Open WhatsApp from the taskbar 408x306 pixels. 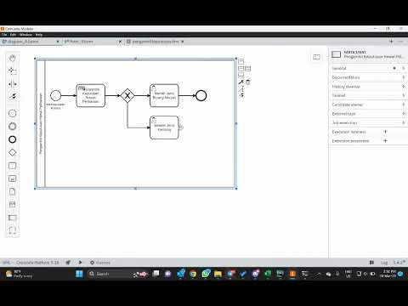206,274
